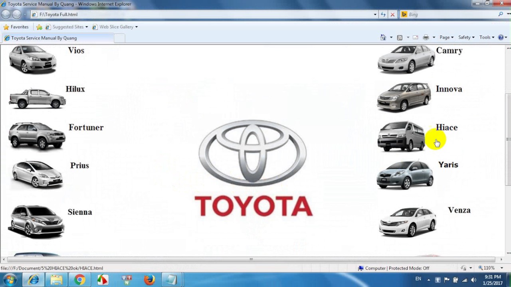Viewport: 511px width, 287px height.
Task: Launch Firefox from the taskbar
Action: click(x=149, y=280)
